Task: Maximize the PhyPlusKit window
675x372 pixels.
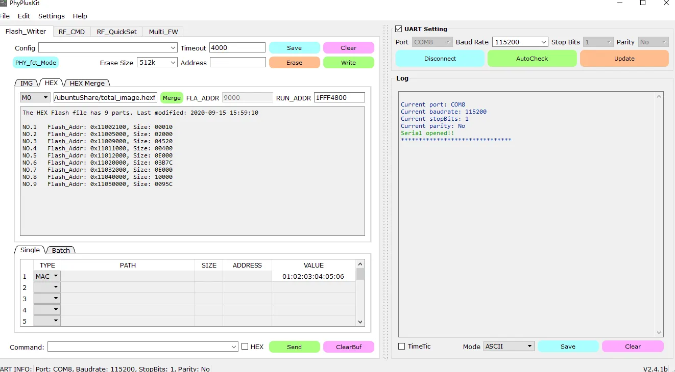Action: [x=643, y=3]
